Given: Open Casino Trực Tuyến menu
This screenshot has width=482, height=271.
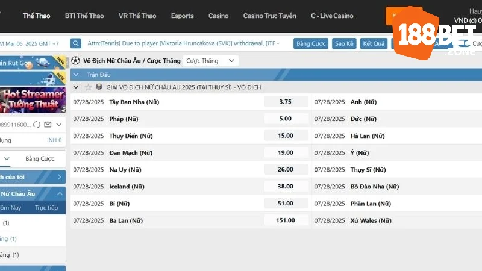Looking at the screenshot, I should [269, 16].
